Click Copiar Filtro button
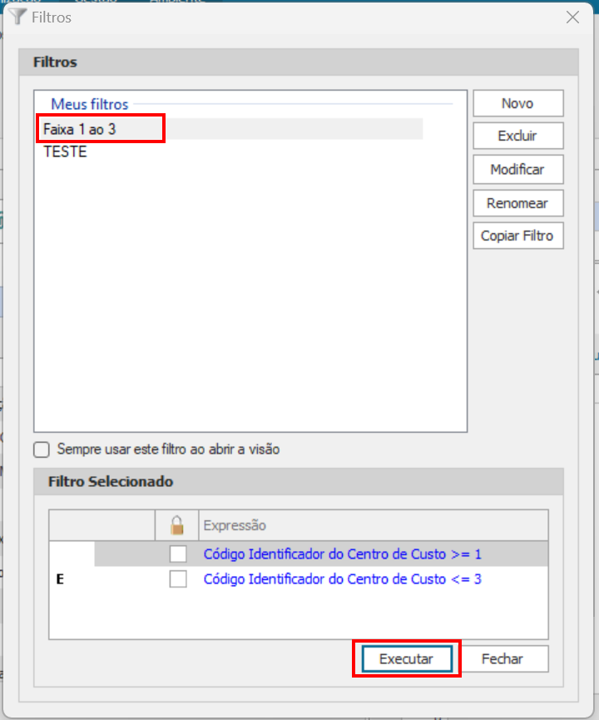 coord(517,236)
